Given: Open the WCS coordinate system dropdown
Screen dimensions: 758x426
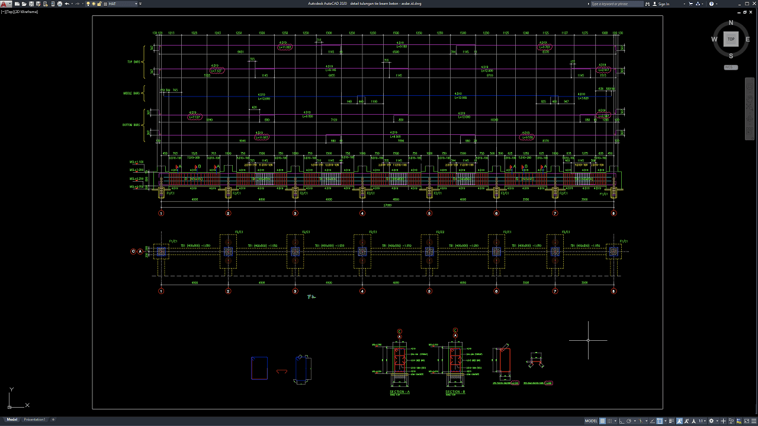Looking at the screenshot, I should point(731,67).
